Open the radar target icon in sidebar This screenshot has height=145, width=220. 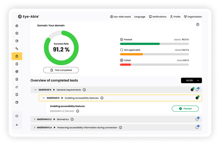coord(17,72)
